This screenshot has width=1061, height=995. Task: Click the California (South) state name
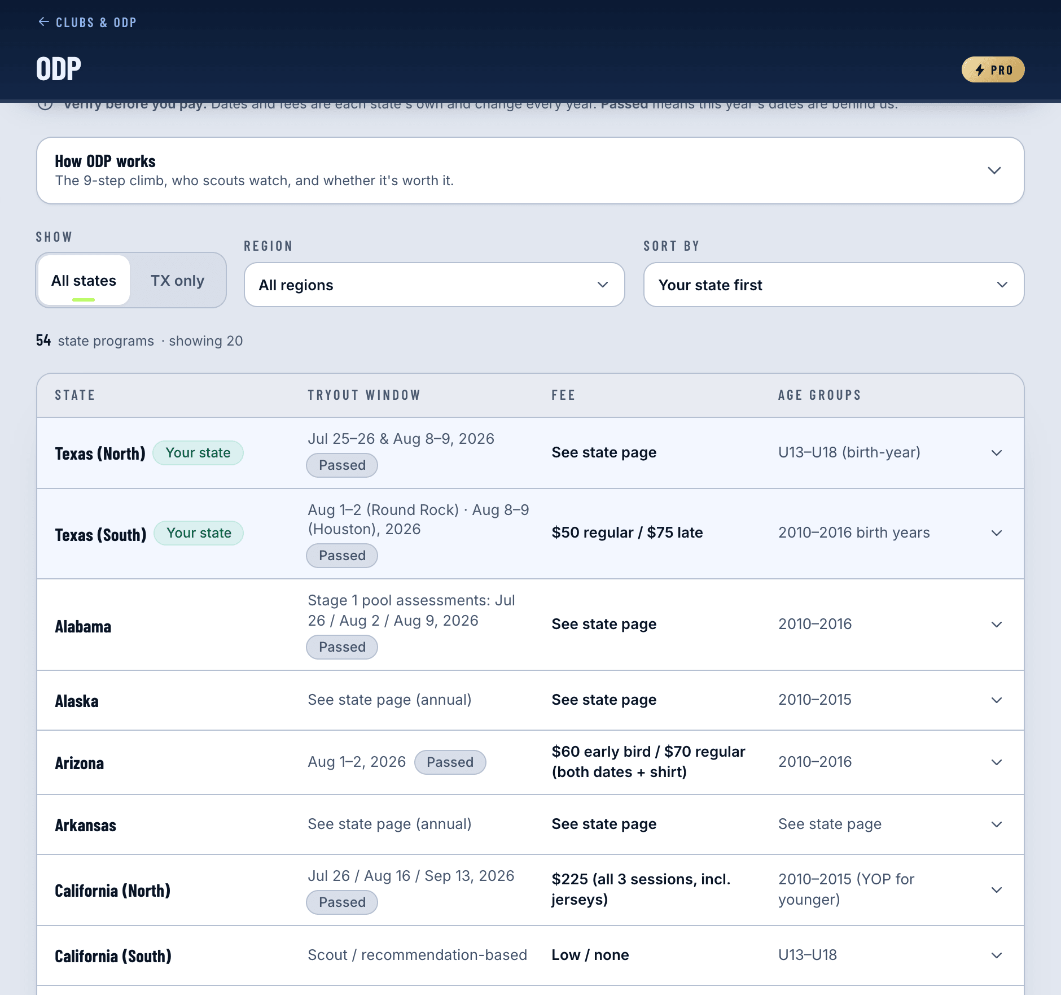point(113,956)
